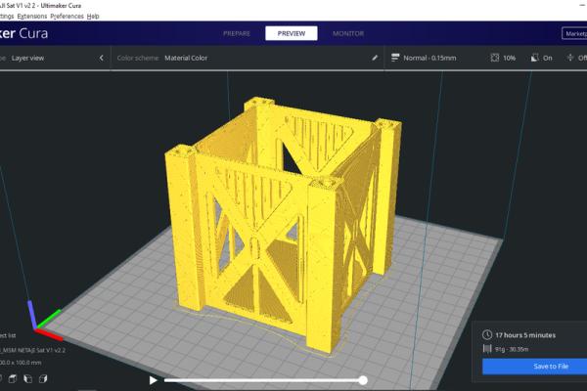Click the pencil edit icon

(375, 58)
